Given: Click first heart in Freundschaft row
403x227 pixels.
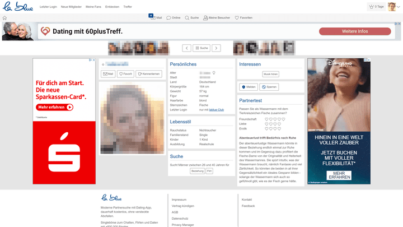Looking at the screenshot, I should coord(266,119).
